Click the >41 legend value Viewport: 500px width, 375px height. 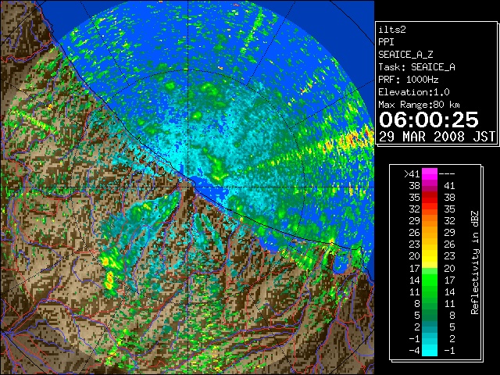point(412,173)
